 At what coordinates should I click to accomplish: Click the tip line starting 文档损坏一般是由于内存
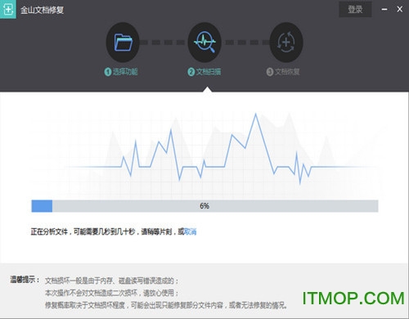coord(112,281)
